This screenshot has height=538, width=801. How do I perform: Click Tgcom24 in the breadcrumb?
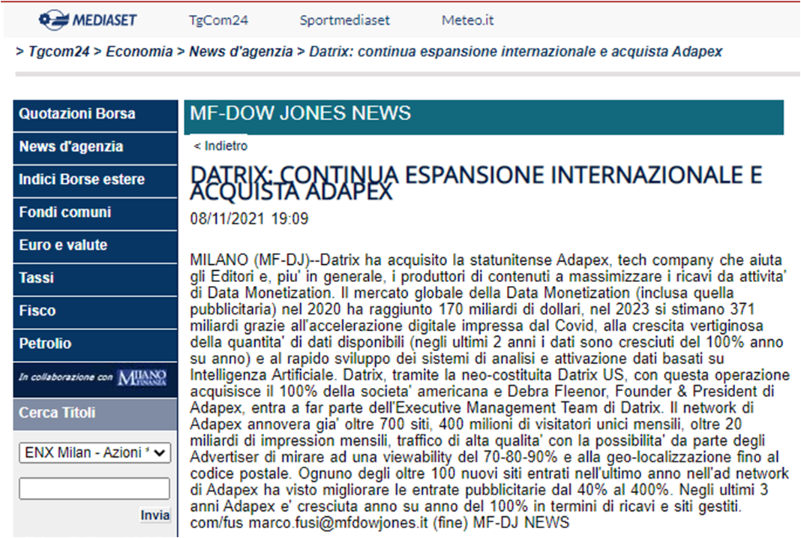tap(58, 52)
